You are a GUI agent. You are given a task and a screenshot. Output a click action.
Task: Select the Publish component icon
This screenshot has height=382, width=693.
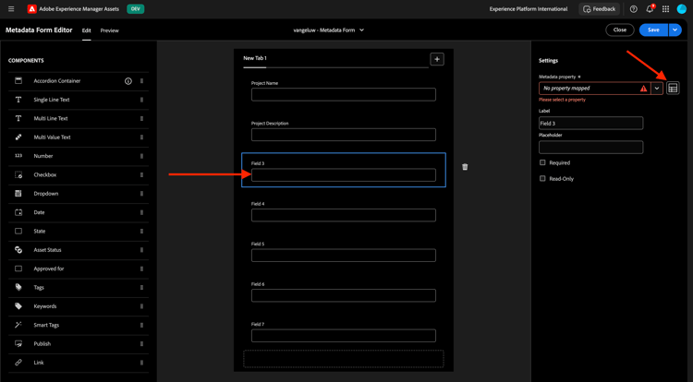click(18, 343)
